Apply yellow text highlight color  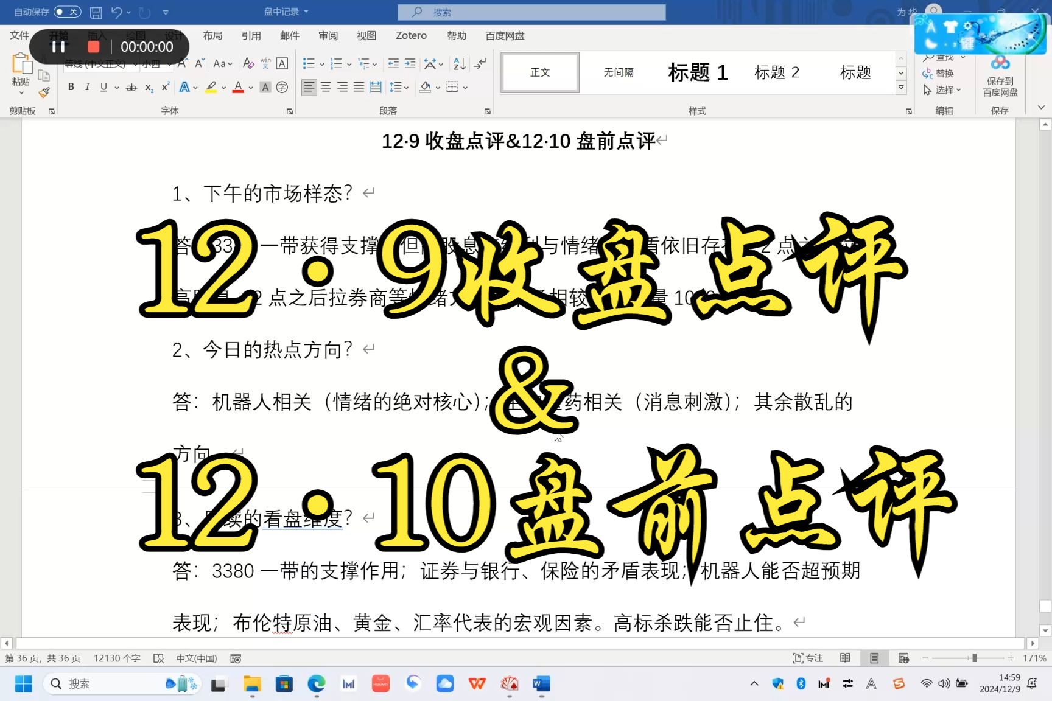pyautogui.click(x=211, y=88)
